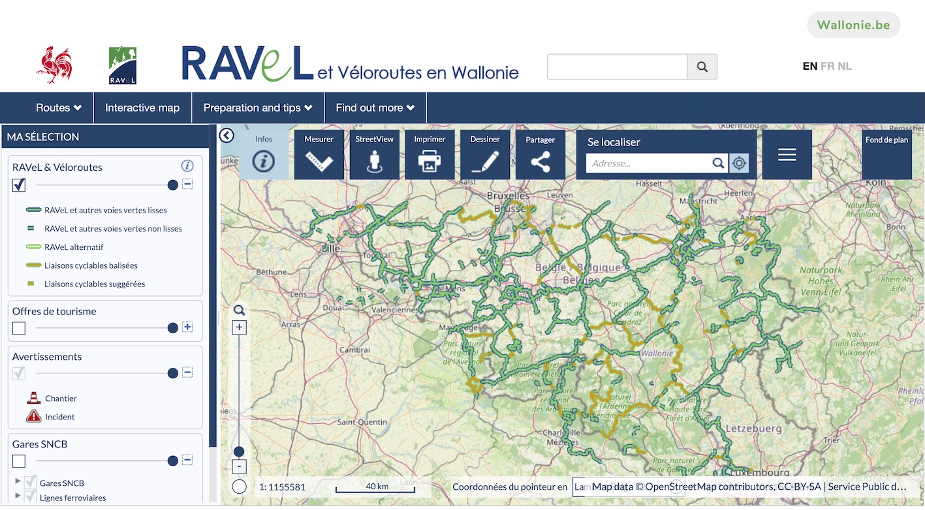Toggle the Avertissements checkbox
Viewport: 925px width, 510px height.
[x=19, y=373]
